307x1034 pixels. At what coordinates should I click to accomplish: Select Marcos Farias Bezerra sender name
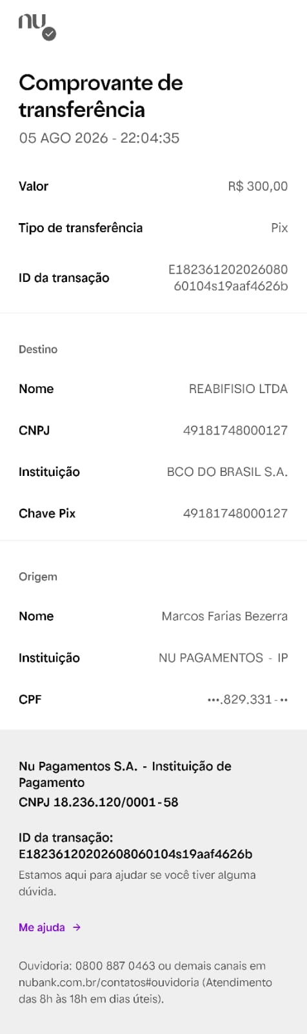(224, 616)
